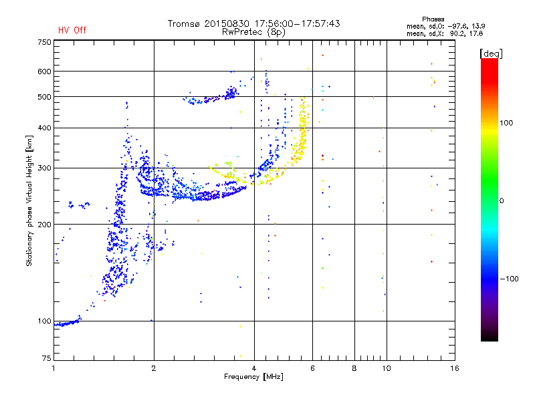Click the "Frequency [MHz]" axis title
The height and width of the screenshot is (401, 535).
coord(253,377)
